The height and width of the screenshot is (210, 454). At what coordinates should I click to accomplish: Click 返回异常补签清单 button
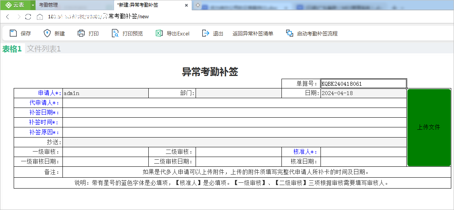pos(253,34)
